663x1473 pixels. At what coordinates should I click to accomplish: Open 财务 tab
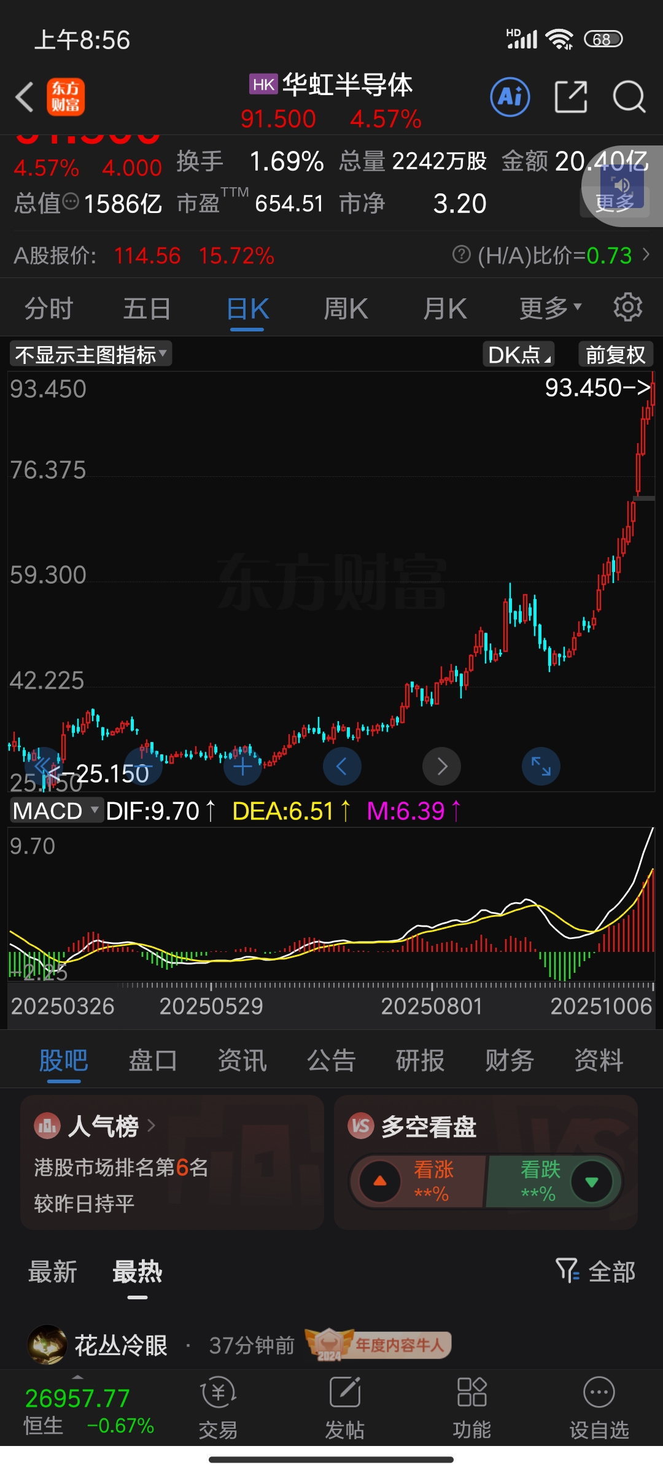click(x=510, y=1060)
